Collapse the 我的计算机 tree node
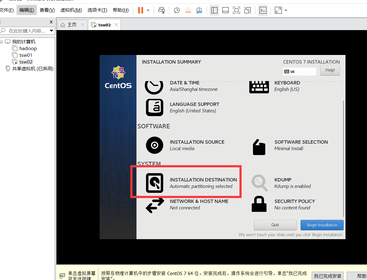367x280 pixels. (1, 42)
